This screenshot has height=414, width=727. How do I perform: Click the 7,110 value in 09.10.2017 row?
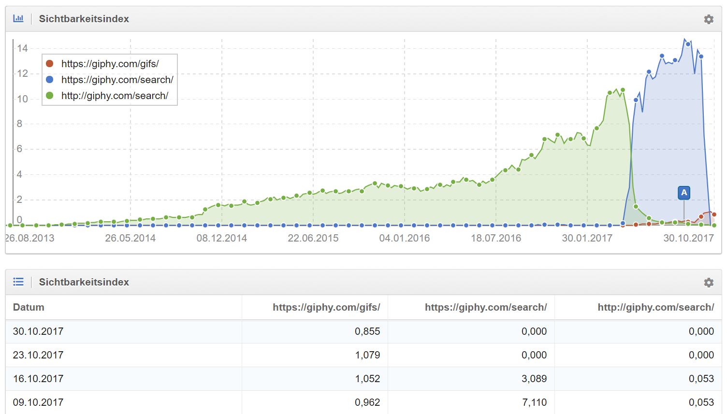pos(534,402)
